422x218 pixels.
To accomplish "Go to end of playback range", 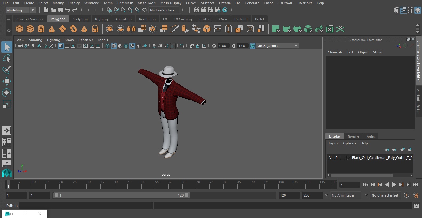I will pos(416,185).
